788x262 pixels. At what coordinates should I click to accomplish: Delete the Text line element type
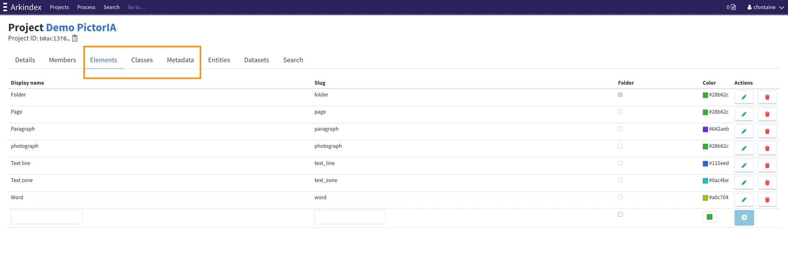pos(767,165)
